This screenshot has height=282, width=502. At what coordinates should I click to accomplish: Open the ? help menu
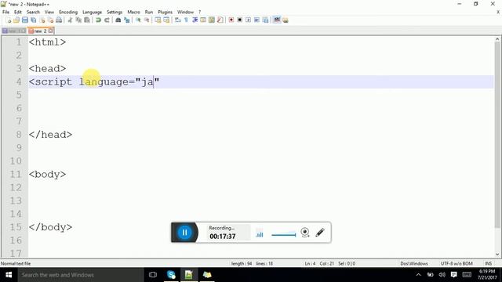pos(199,12)
